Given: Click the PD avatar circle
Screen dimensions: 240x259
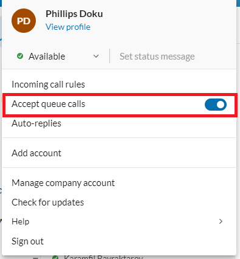Looking at the screenshot, I should tap(24, 21).
